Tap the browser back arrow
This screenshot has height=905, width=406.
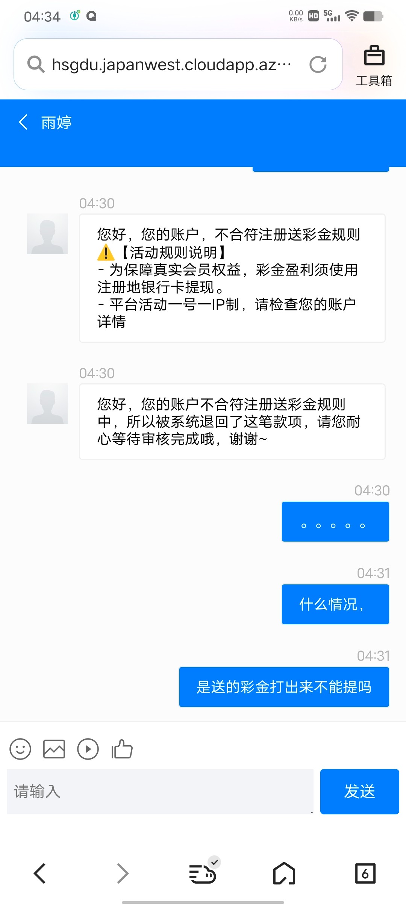pos(40,873)
